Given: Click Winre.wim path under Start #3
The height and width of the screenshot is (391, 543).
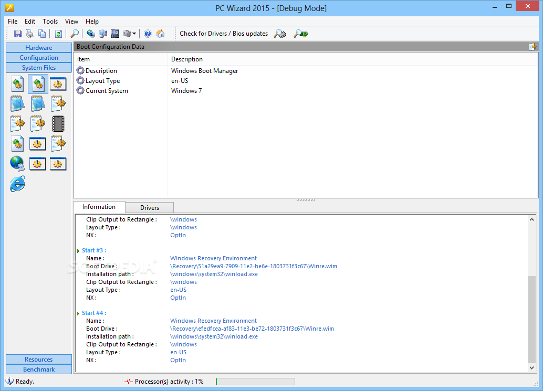Looking at the screenshot, I should pyautogui.click(x=254, y=266).
